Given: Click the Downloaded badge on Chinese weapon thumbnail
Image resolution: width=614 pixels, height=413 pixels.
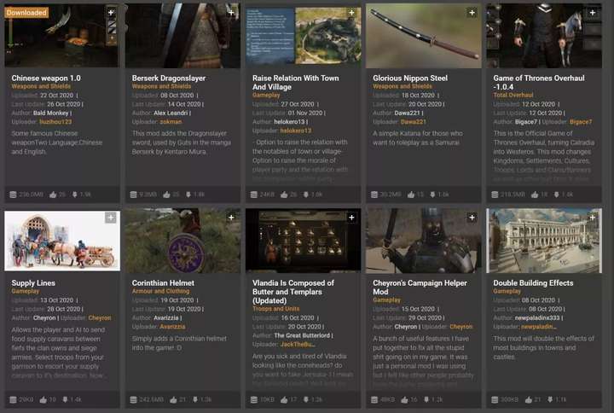Looking at the screenshot, I should point(26,13).
